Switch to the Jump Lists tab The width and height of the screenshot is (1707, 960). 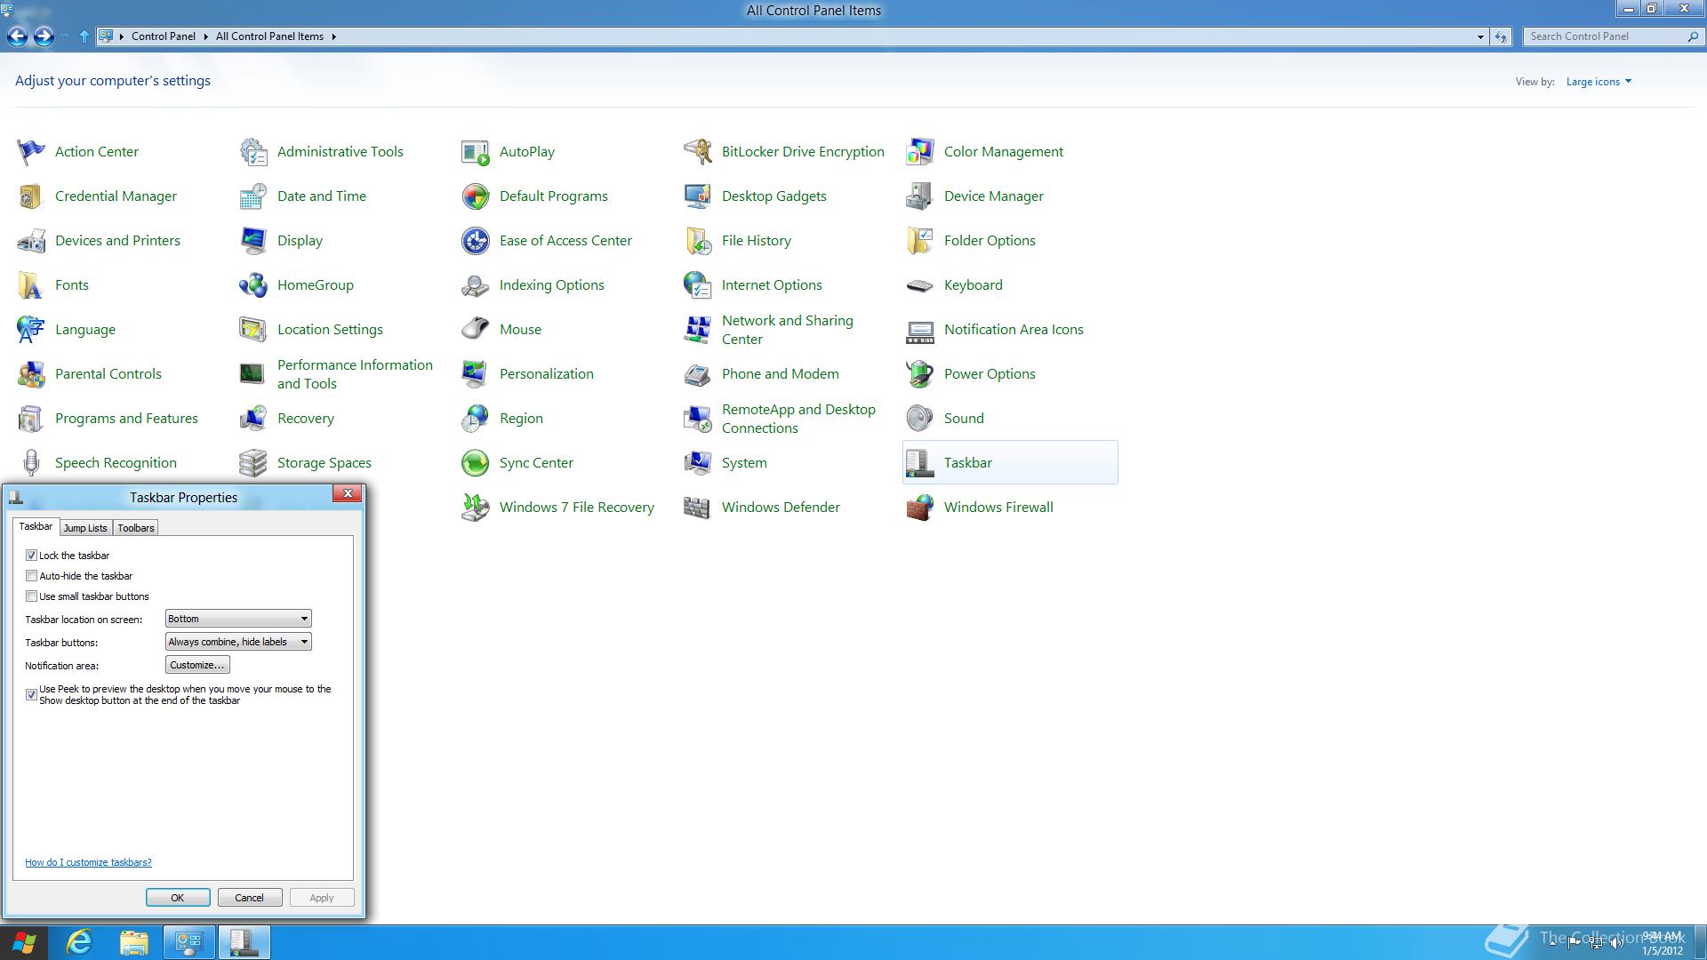click(x=85, y=528)
